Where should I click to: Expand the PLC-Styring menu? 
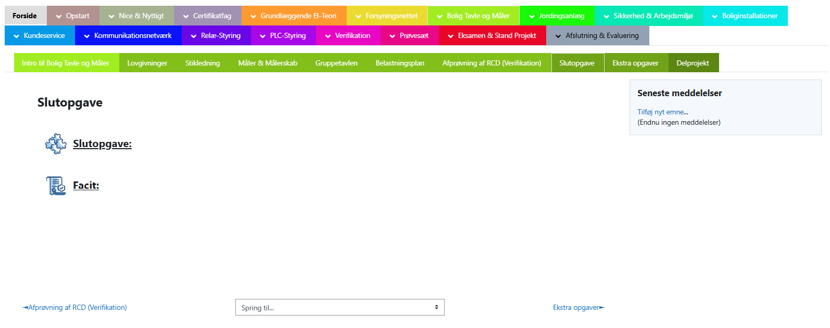pyautogui.click(x=283, y=36)
